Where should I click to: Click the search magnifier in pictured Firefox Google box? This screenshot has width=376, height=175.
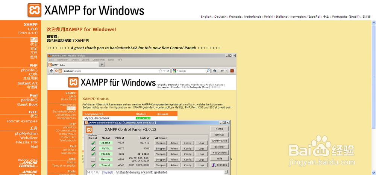click(208, 71)
